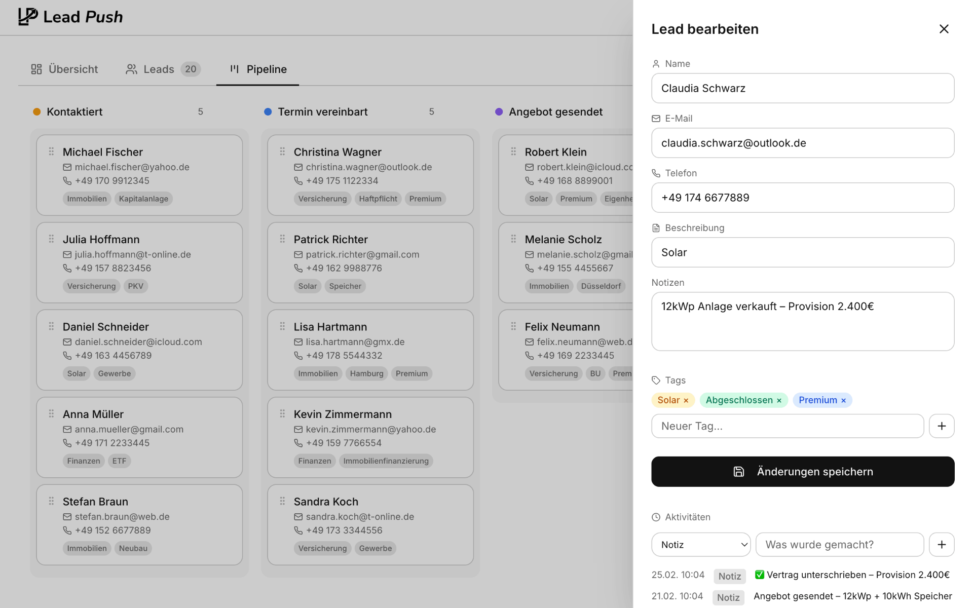Edit the Notizen text area
Viewport: 973px width, 608px height.
803,321
